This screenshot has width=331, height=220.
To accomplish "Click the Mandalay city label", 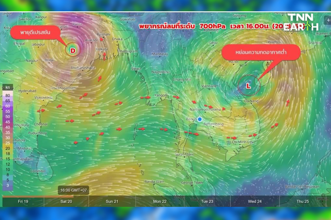I will point(160,54).
